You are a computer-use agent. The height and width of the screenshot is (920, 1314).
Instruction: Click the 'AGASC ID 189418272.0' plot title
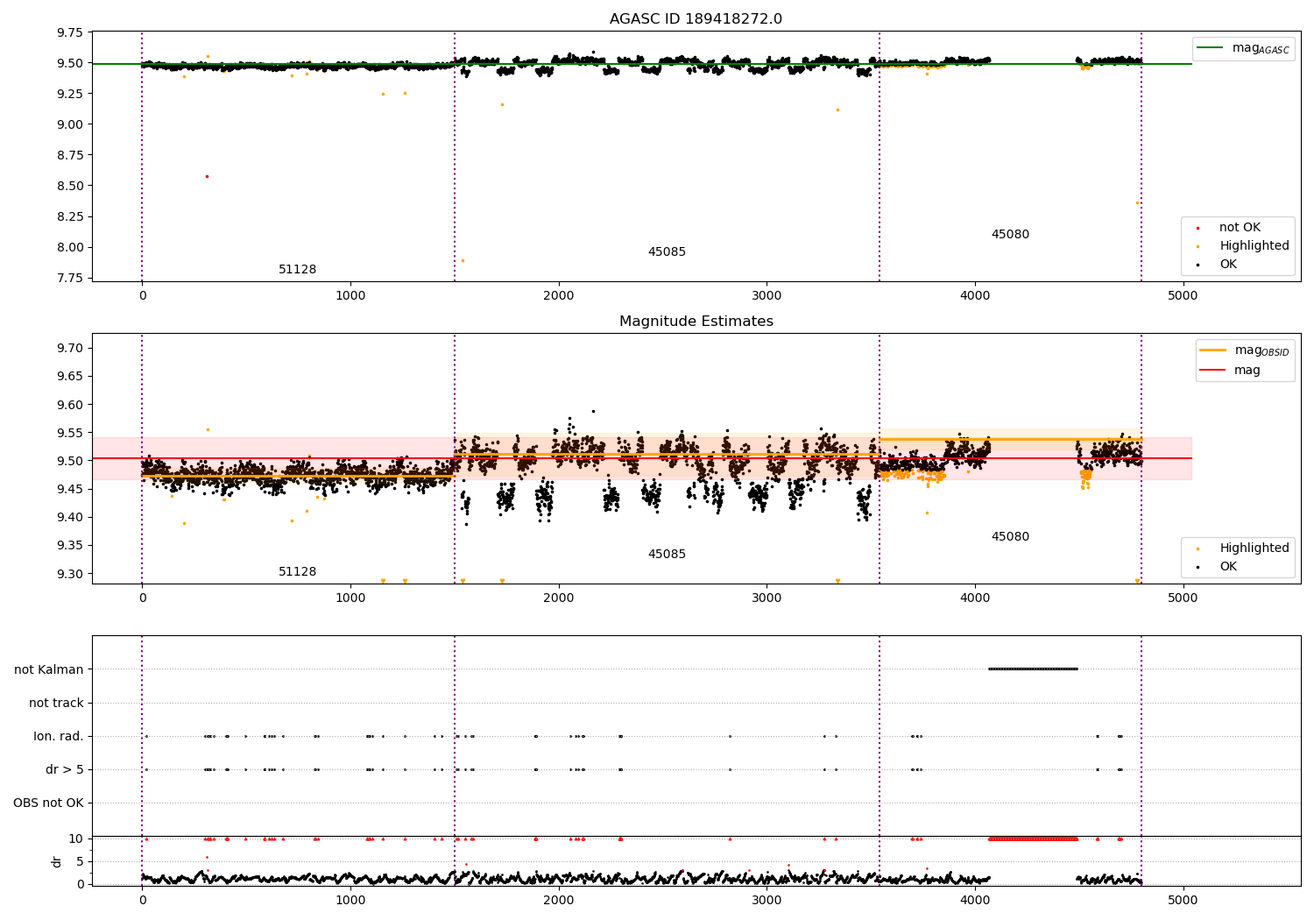pyautogui.click(x=696, y=19)
